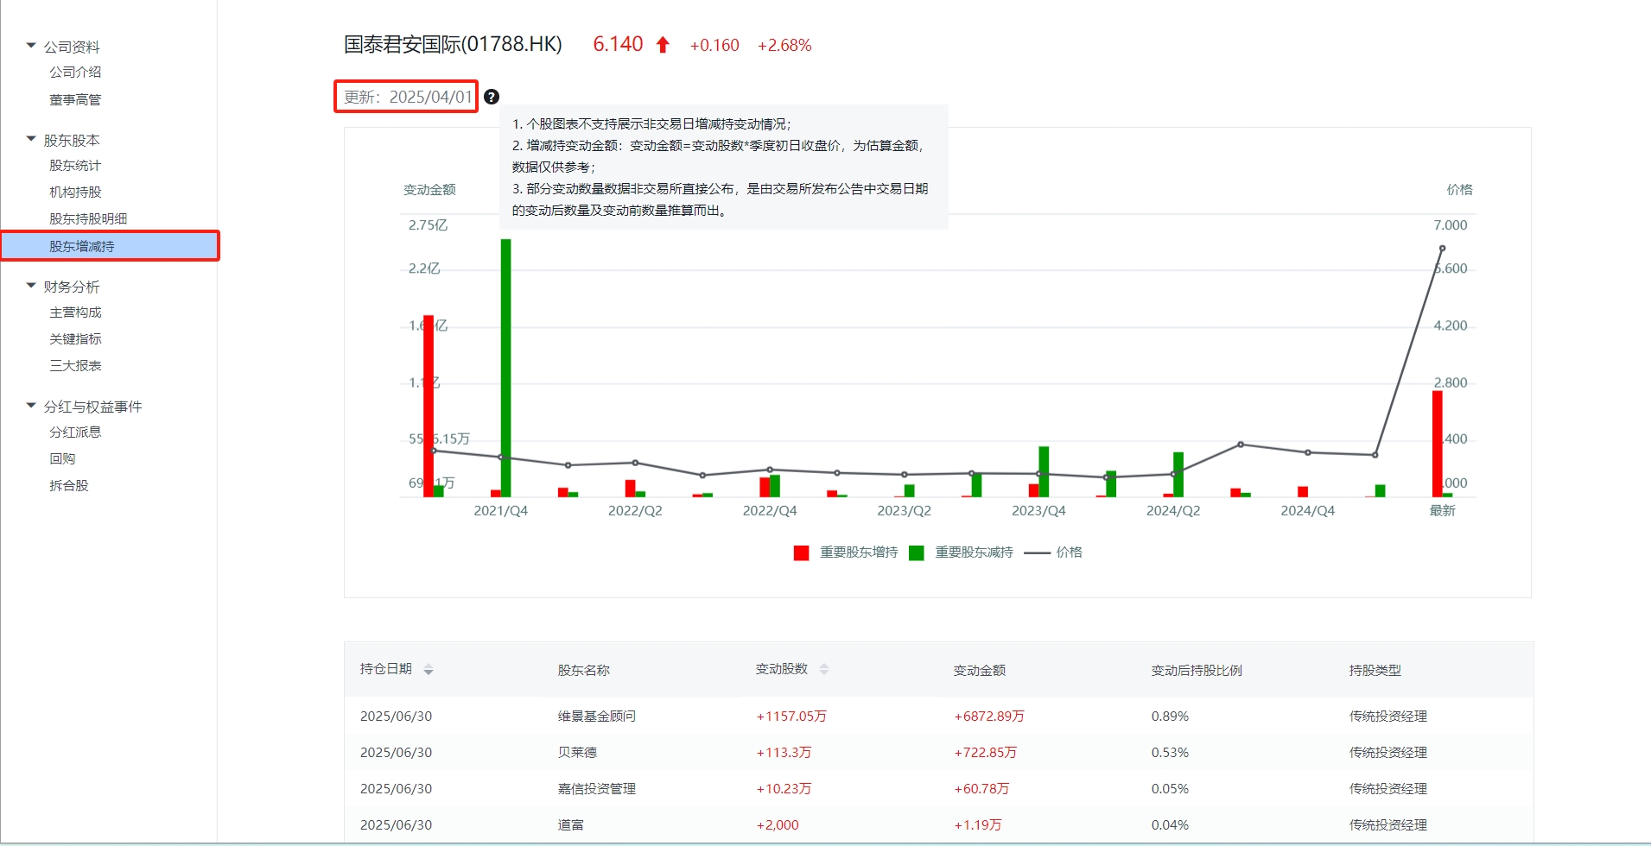Click shareholder 道富
1651x846 pixels.
pos(570,825)
